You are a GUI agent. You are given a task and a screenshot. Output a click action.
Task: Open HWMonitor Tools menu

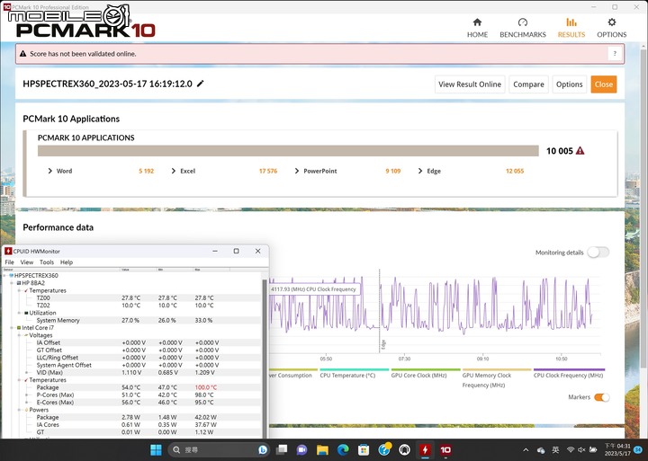[x=47, y=262]
